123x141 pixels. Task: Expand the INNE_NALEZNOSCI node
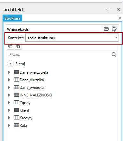[x=9, y=95]
